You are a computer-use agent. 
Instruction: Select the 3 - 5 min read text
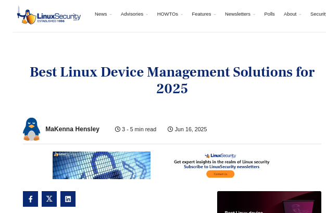click(139, 129)
